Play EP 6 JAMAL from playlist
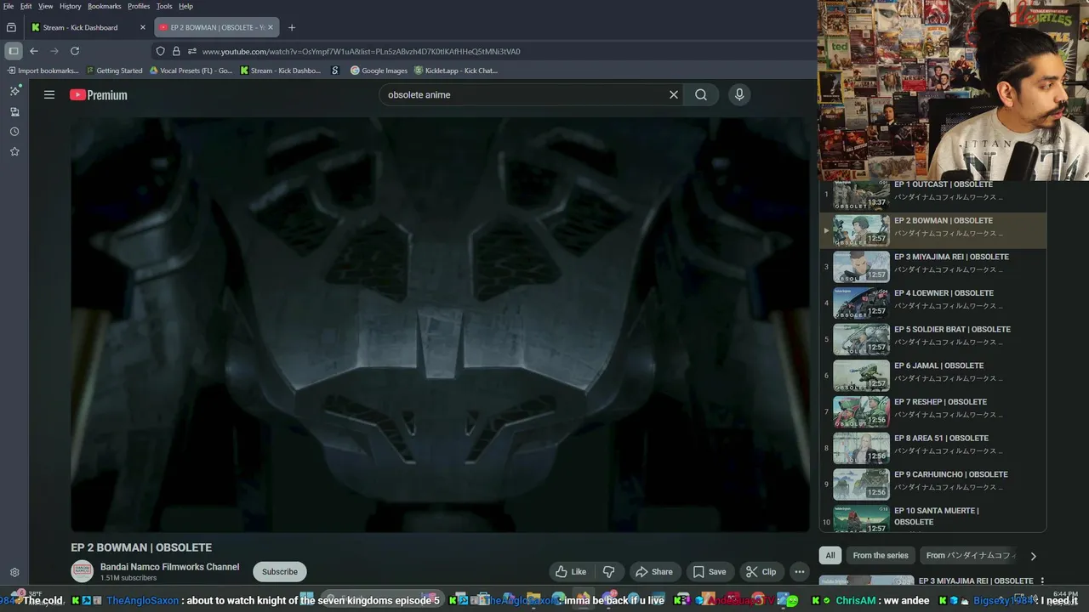The image size is (1089, 612). (932, 376)
